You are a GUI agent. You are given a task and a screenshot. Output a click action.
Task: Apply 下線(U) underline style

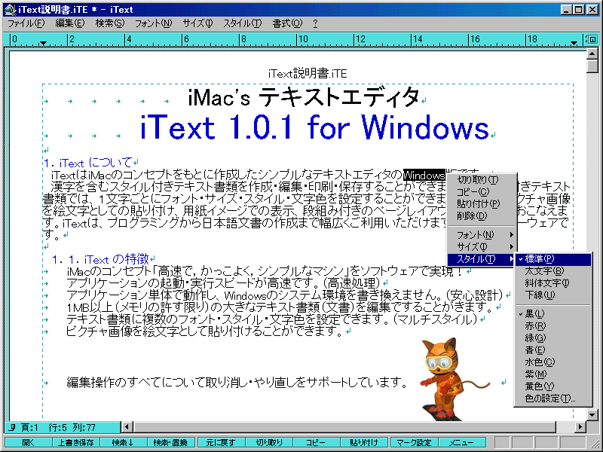tap(553, 295)
